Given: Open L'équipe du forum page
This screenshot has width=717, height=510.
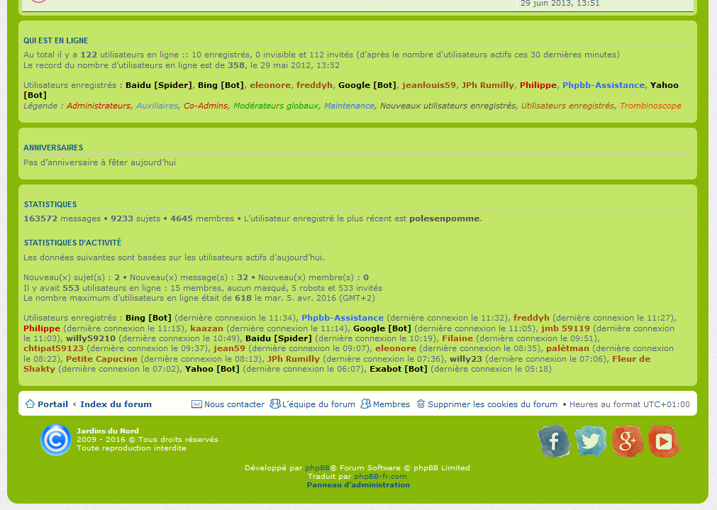Looking at the screenshot, I should click(318, 404).
